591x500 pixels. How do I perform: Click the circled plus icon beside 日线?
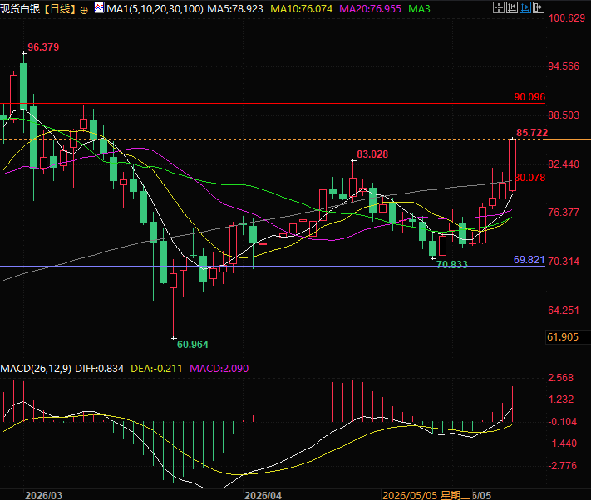(84, 10)
